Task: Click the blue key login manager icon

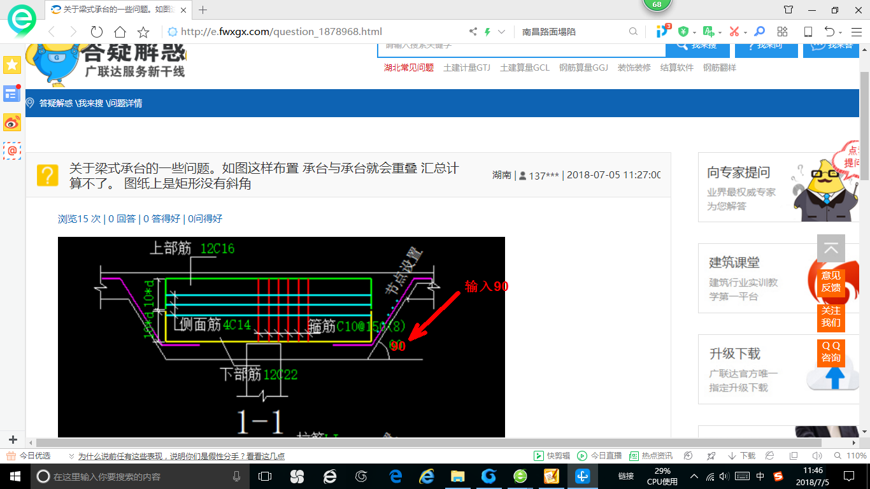Action: coord(759,31)
